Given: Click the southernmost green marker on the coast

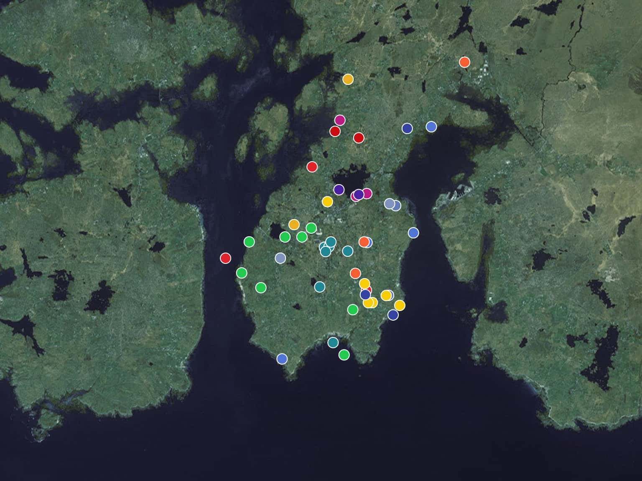Looking at the screenshot, I should 344,355.
